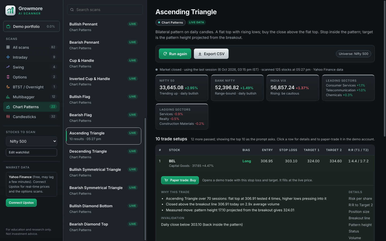
Task: Click the Run again button
Action: pyautogui.click(x=175, y=54)
